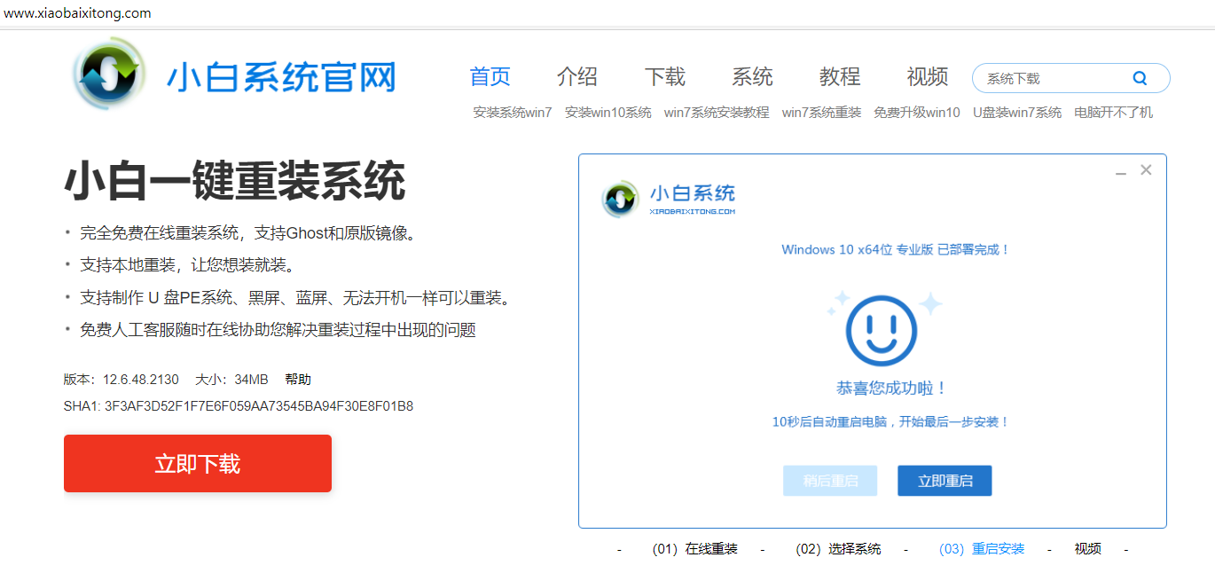This screenshot has width=1215, height=581.
Task: Open the 视频 navigation item
Action: tap(928, 77)
